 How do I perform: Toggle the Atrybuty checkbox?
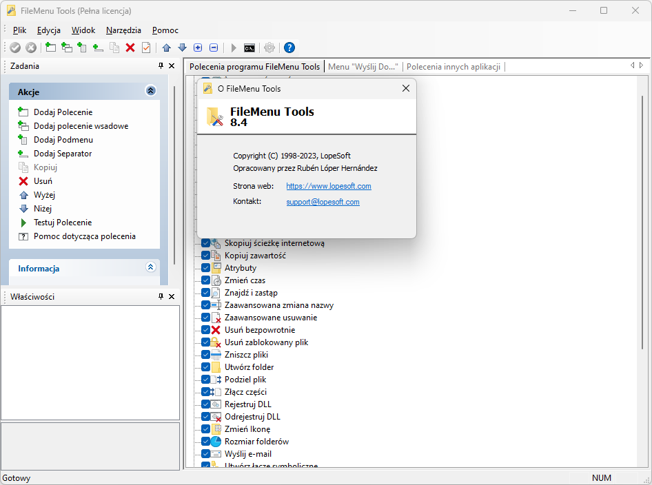[205, 268]
